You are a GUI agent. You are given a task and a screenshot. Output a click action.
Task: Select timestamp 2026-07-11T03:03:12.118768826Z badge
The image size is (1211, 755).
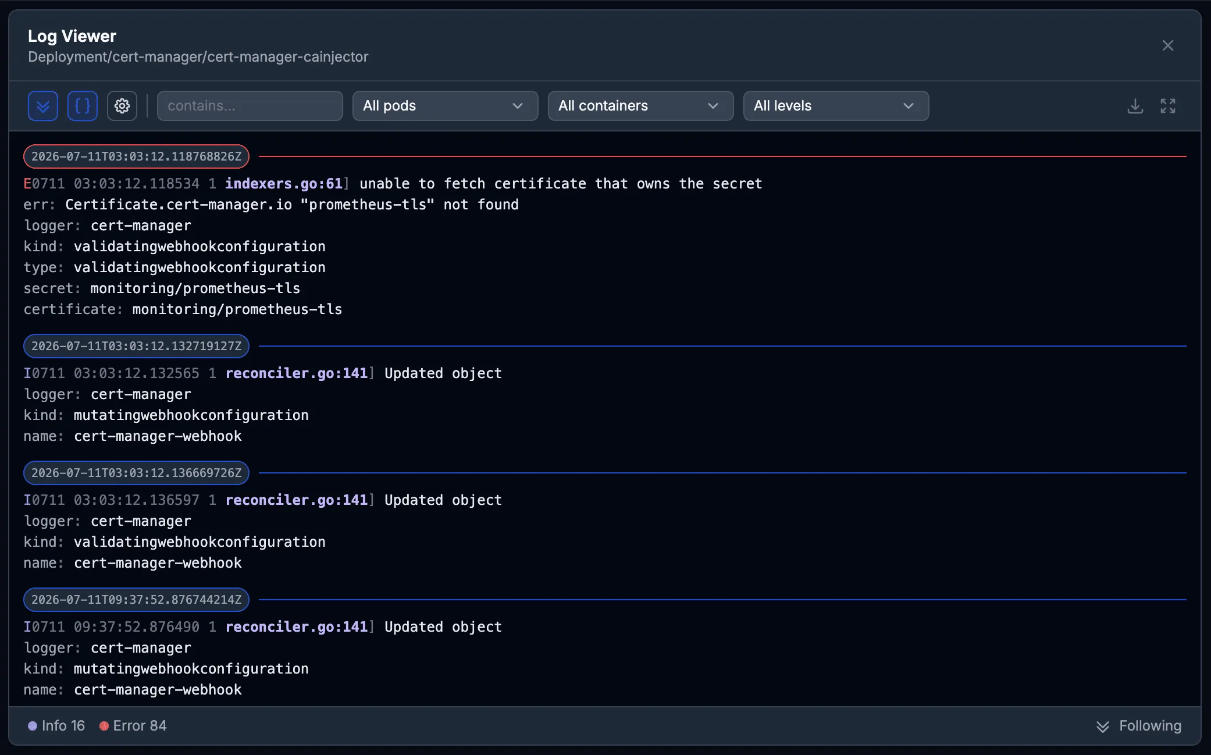[136, 156]
